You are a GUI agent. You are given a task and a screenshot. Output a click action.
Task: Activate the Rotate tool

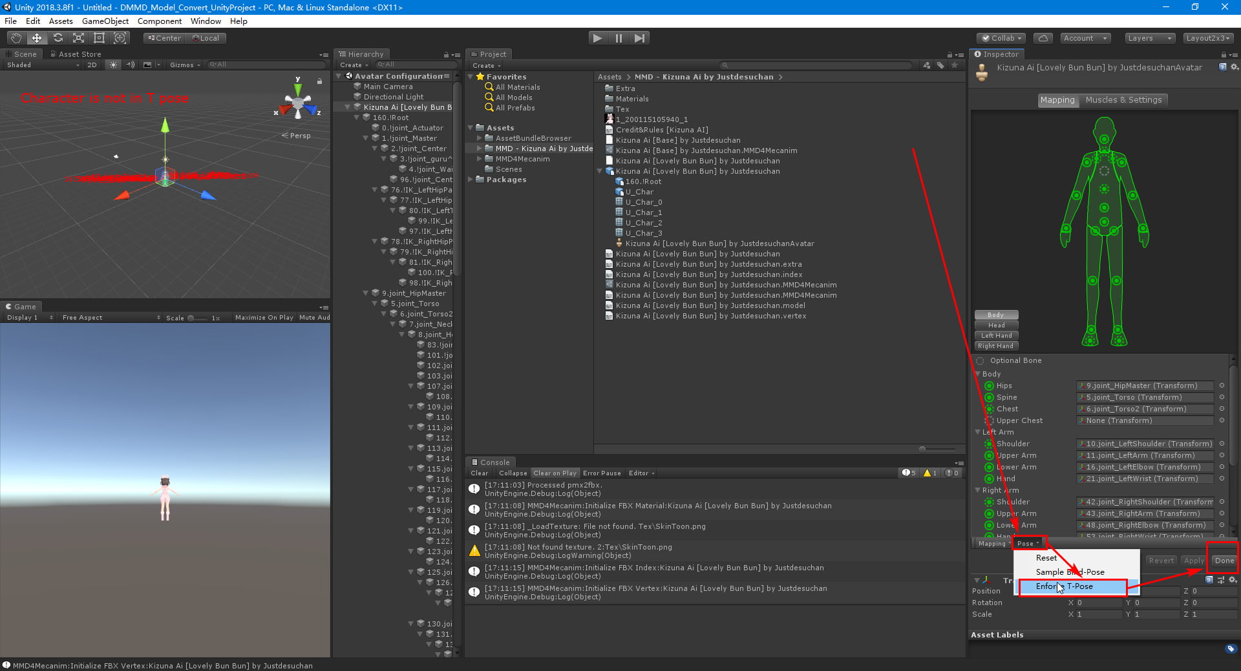(x=58, y=37)
